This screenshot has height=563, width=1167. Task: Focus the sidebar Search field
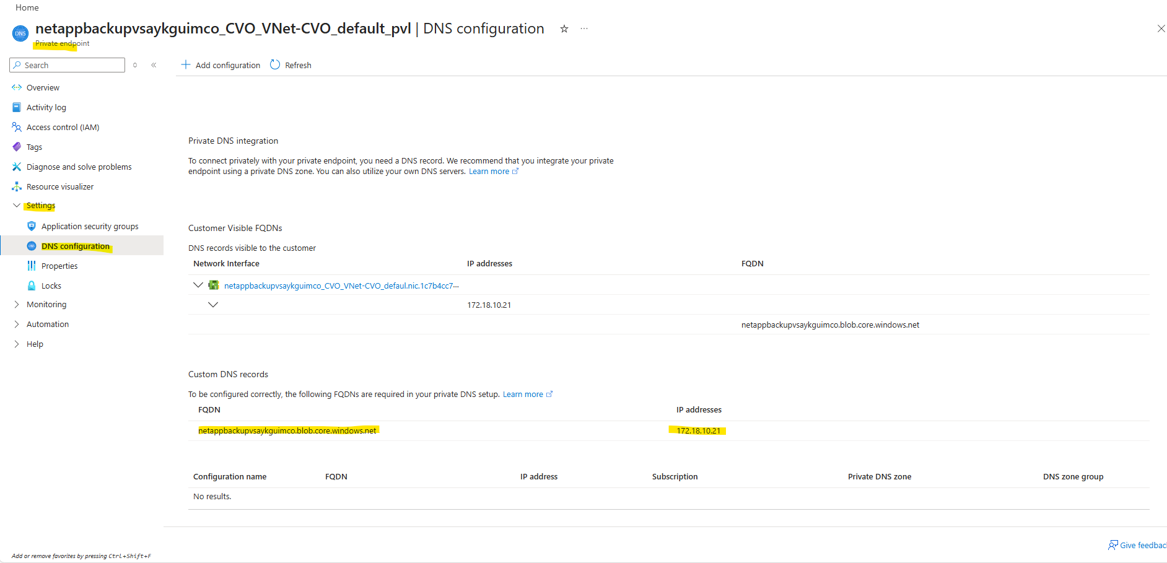[x=68, y=65]
